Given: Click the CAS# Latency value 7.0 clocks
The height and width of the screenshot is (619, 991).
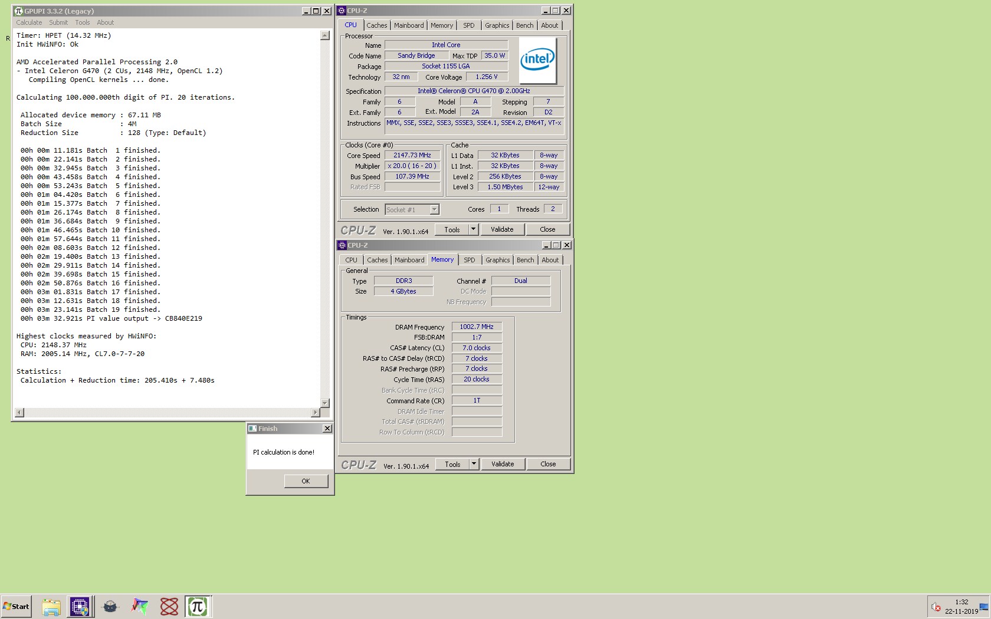Looking at the screenshot, I should pyautogui.click(x=477, y=348).
